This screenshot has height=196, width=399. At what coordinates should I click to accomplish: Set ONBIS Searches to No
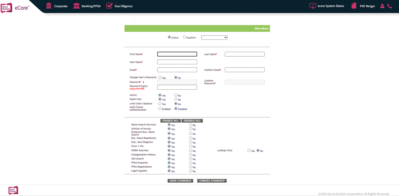[191, 151]
